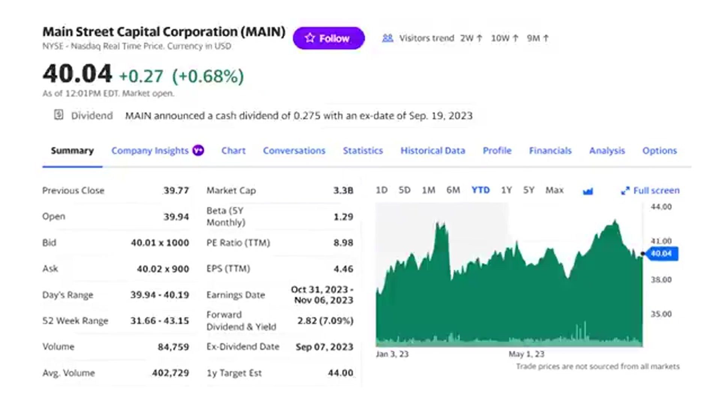The image size is (721, 405).
Task: Click the purple Follow button
Action: coord(329,38)
